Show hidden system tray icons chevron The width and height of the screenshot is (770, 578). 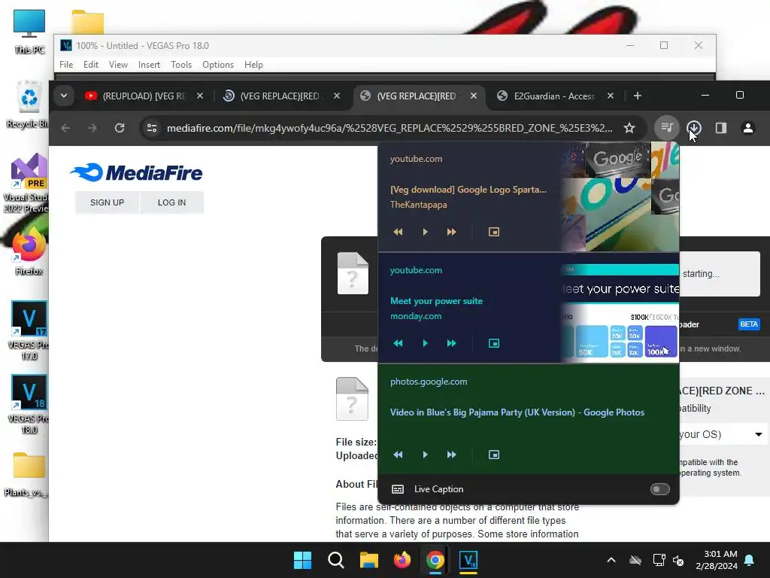tap(611, 560)
